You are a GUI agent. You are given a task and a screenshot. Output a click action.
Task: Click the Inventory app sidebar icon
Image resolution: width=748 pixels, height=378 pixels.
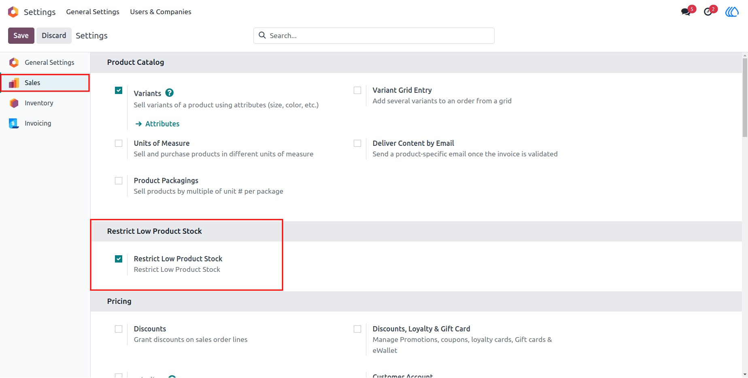14,103
